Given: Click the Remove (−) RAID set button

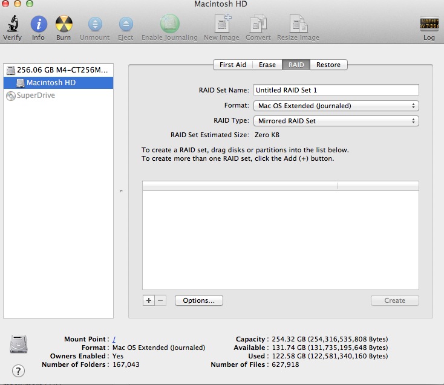Looking at the screenshot, I should click(x=160, y=300).
